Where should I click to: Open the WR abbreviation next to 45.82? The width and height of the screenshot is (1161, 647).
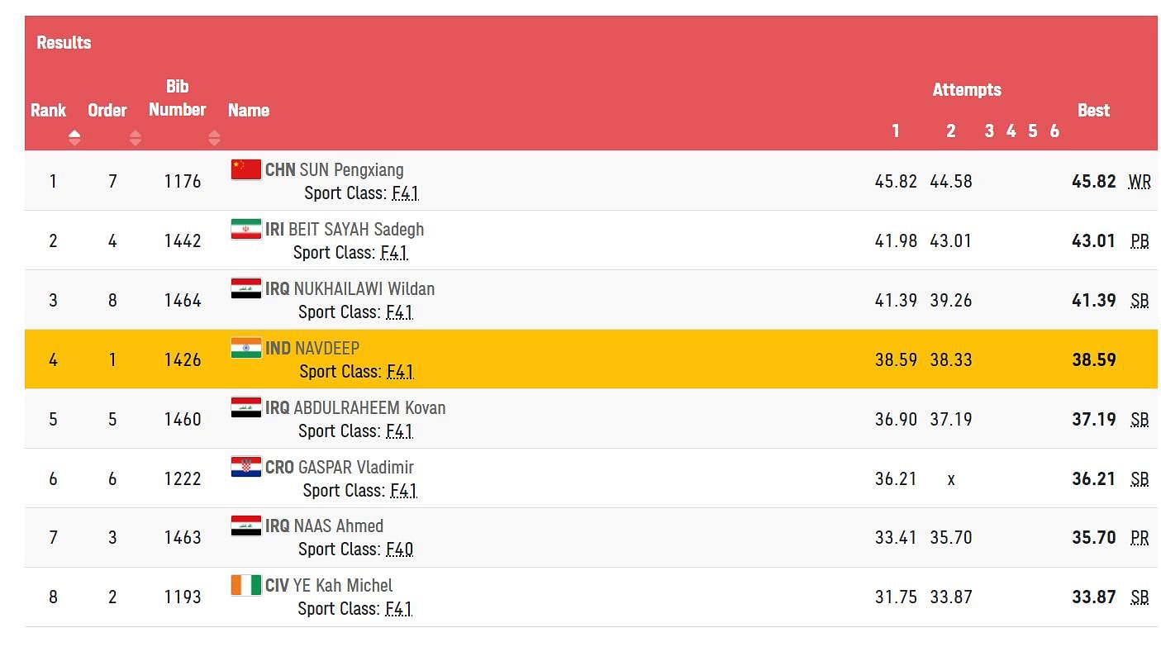(x=1140, y=182)
